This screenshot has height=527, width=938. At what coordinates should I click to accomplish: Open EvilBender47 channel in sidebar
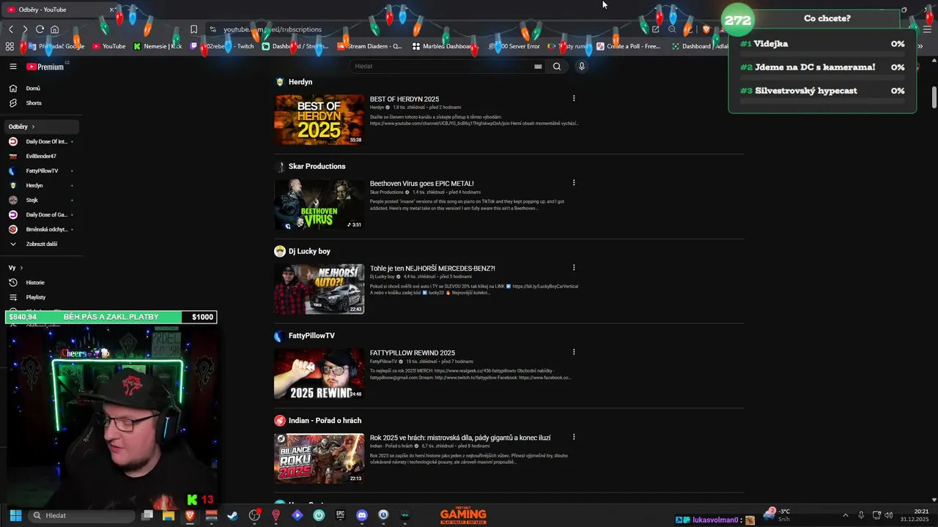point(40,156)
